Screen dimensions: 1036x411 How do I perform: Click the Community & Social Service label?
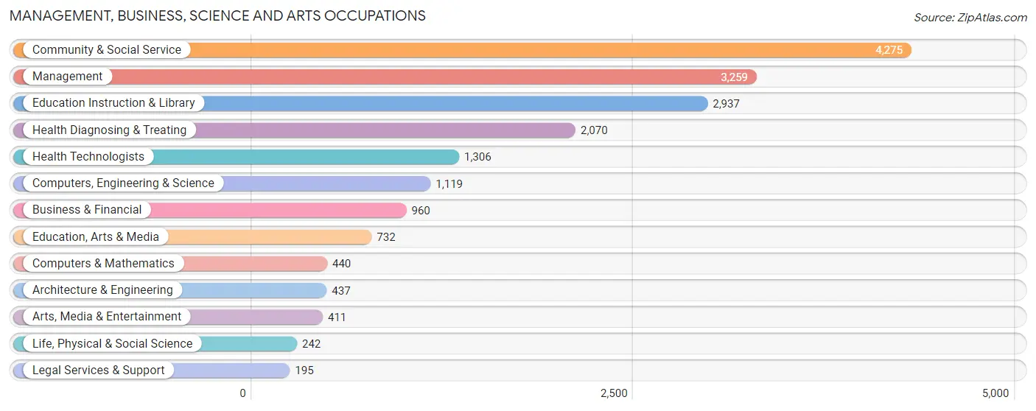coord(107,50)
